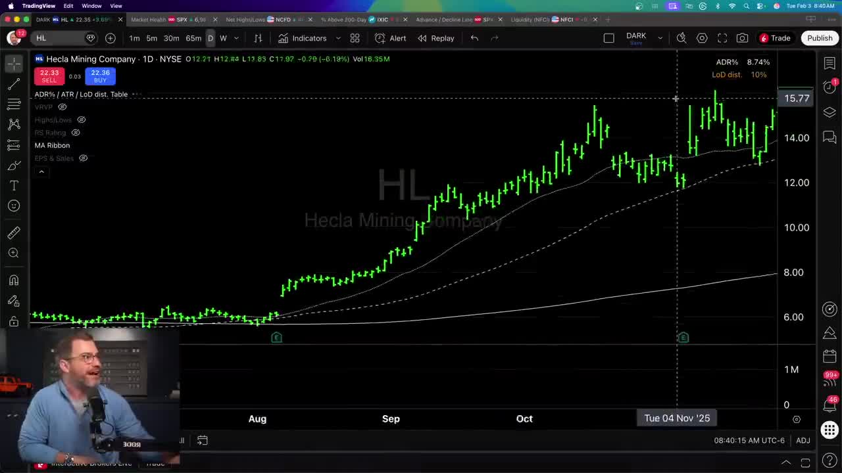Activate the zoom-in tool

click(x=14, y=252)
